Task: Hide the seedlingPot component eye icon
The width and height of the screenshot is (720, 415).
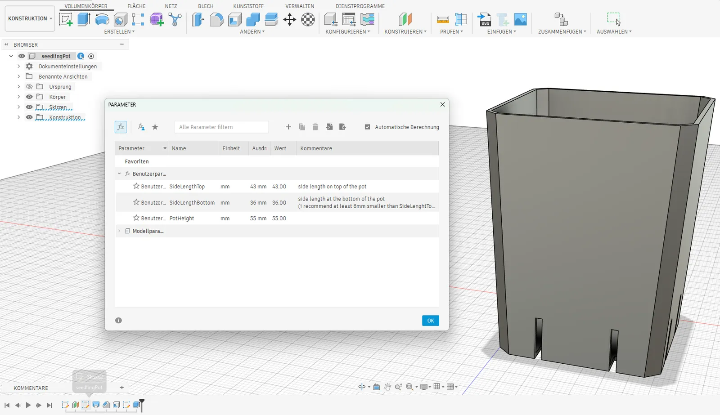Action: point(22,56)
